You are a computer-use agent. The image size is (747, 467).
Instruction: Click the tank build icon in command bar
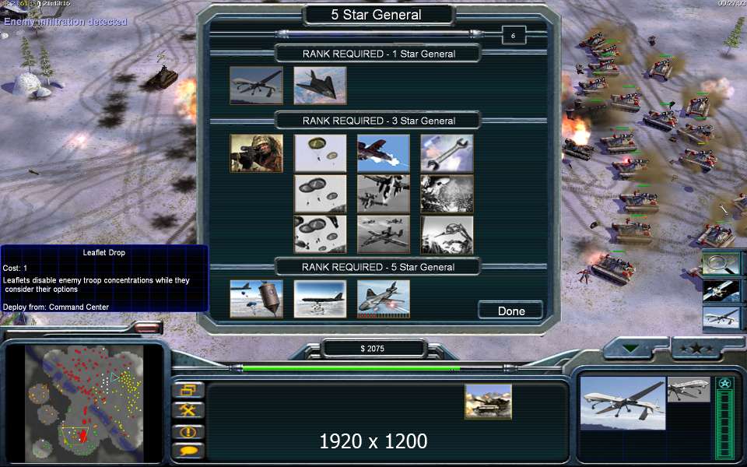[x=489, y=402]
